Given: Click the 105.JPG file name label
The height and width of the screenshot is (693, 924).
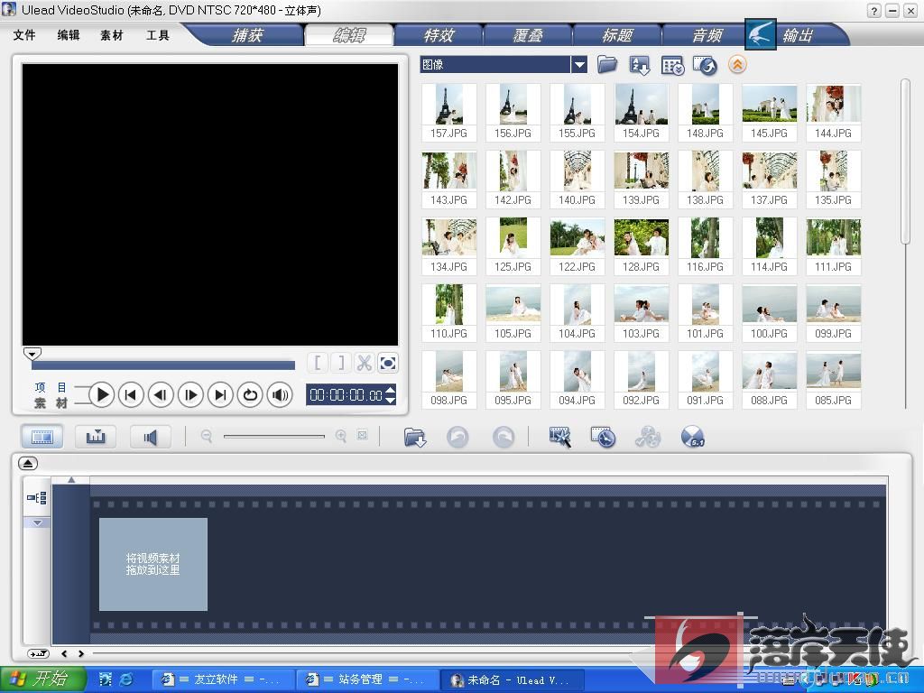Looking at the screenshot, I should [513, 334].
